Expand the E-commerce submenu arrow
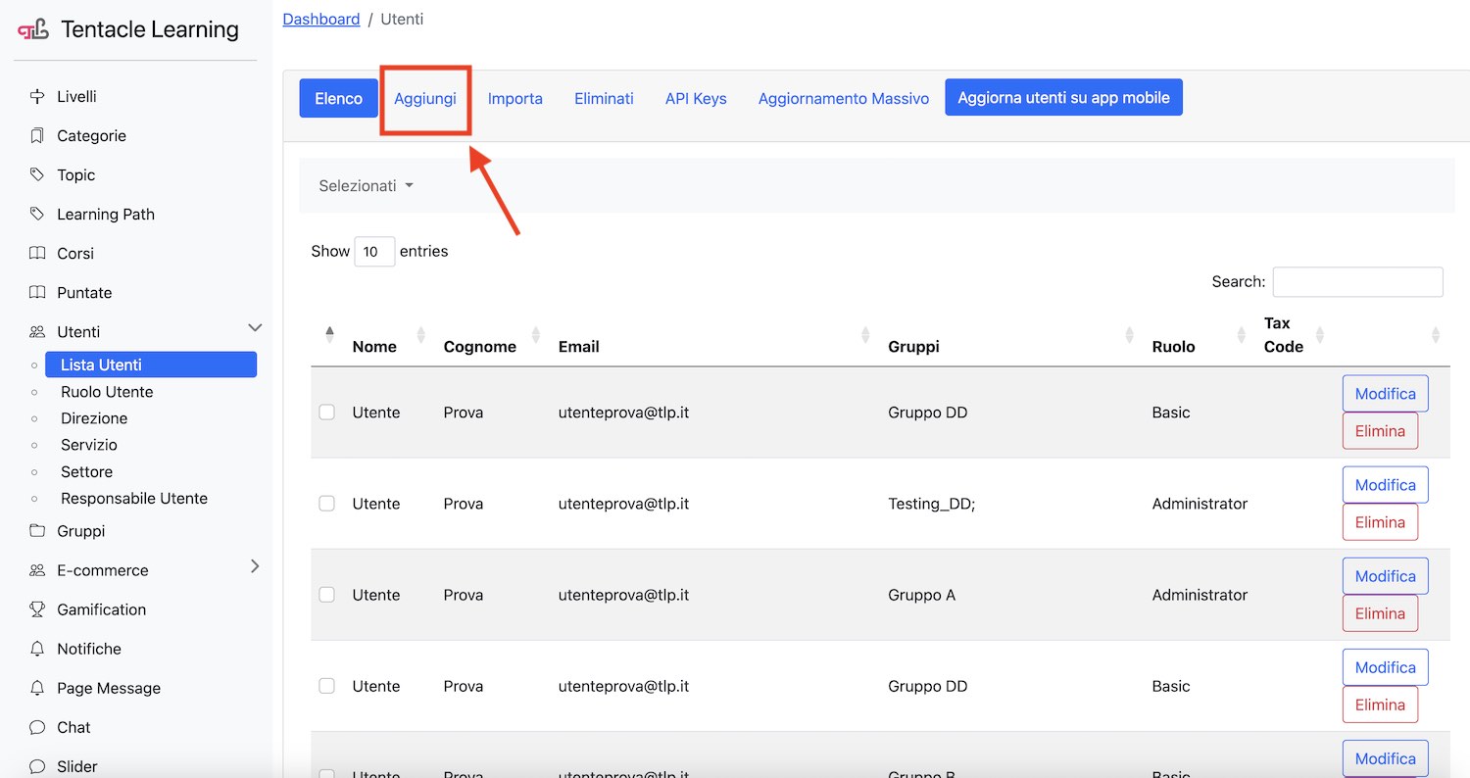1470x778 pixels. pyautogui.click(x=255, y=566)
